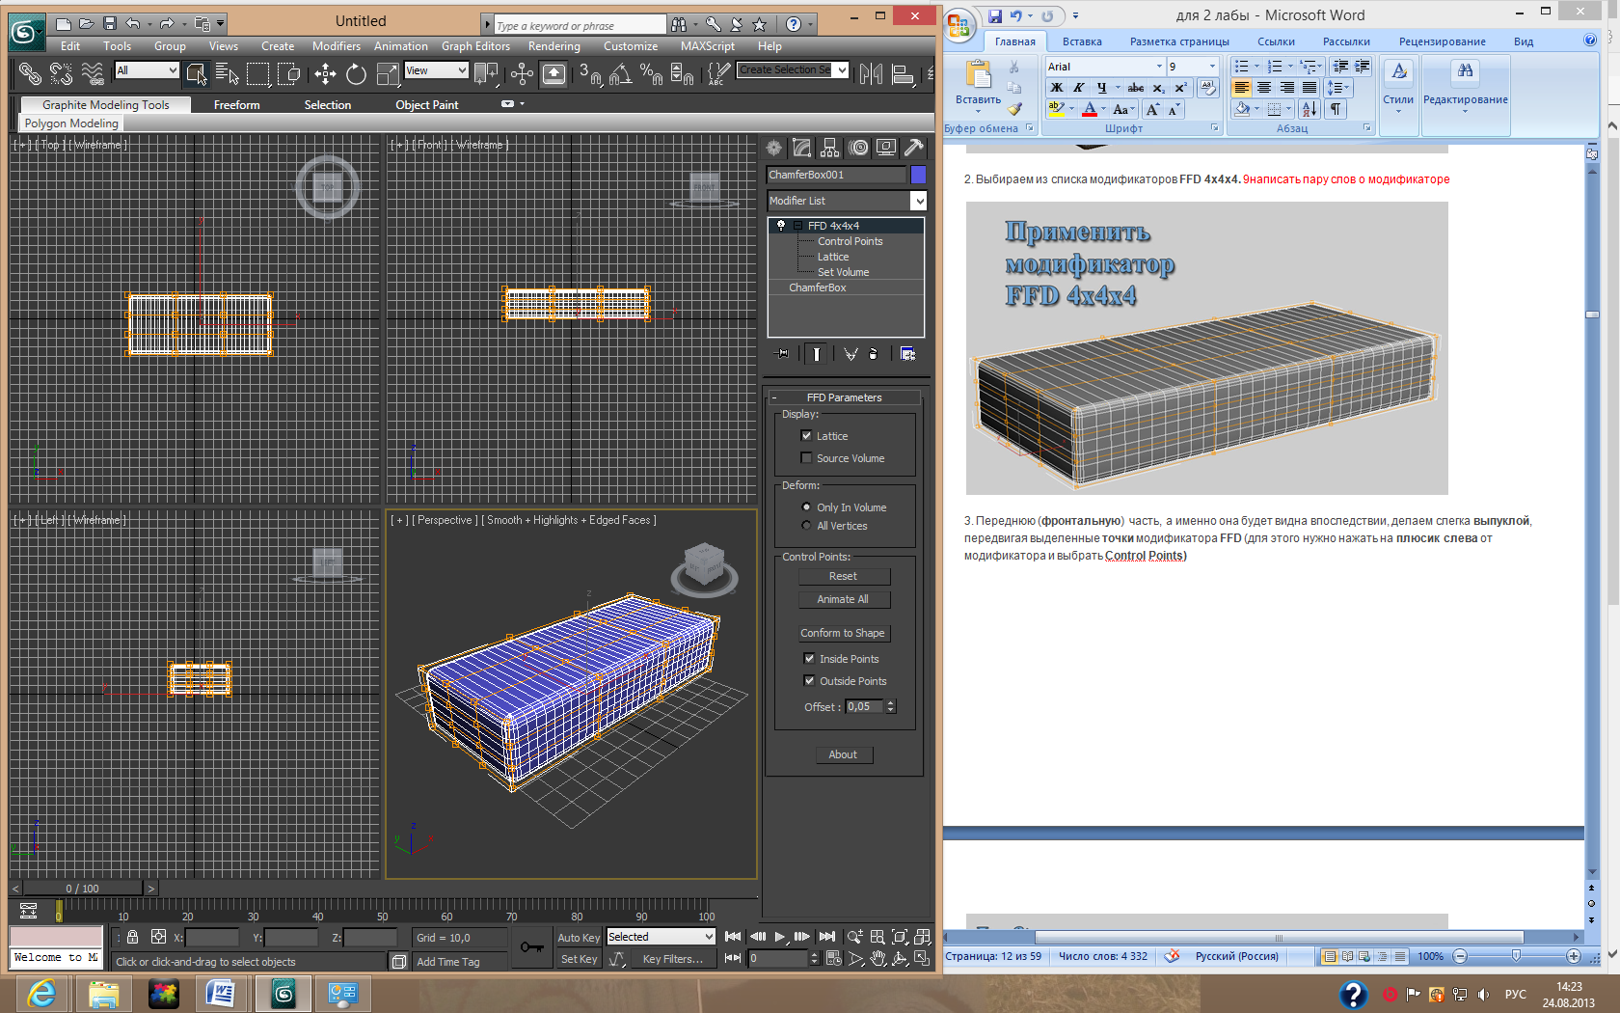Screen dimensions: 1620x1013
Task: Select the All Vertices radio button
Action: [807, 526]
